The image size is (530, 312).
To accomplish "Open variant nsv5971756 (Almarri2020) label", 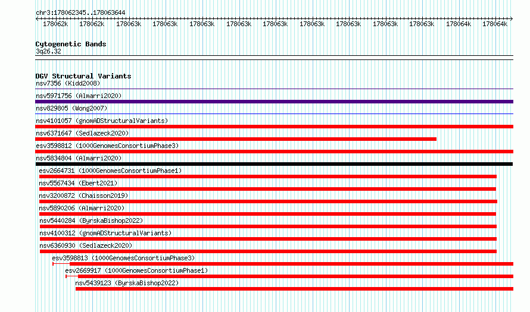I will [79, 96].
